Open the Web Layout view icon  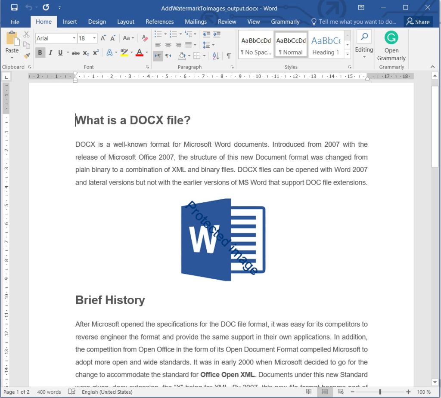341,392
